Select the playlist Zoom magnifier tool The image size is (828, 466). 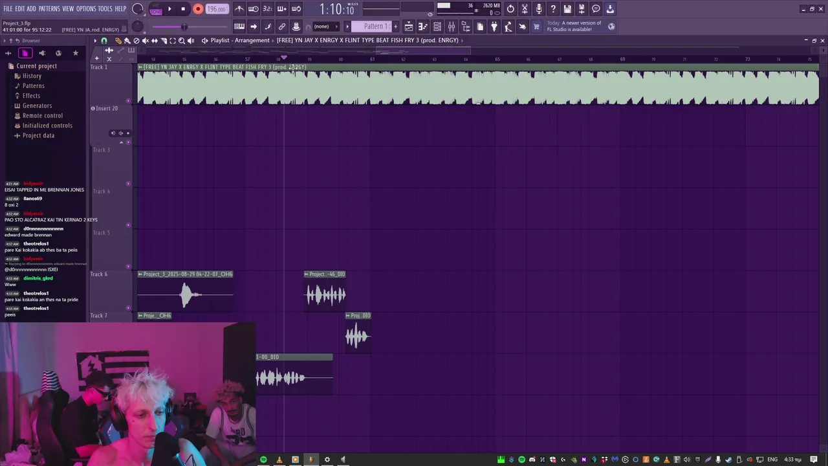pos(181,41)
